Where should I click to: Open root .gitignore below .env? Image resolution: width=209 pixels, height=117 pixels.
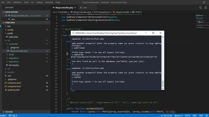(x=12, y=79)
